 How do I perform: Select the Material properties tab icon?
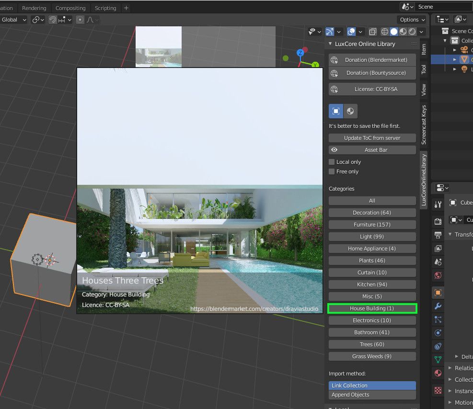click(438, 373)
